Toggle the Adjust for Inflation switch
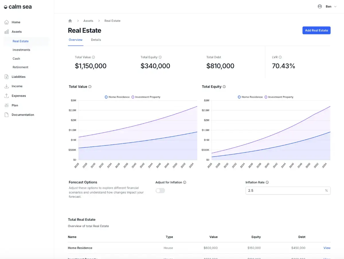Screen dimensions: 344x259 point(160,191)
